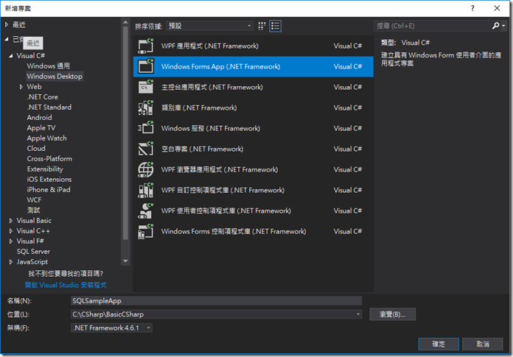Select .NET Standard category
Viewport: 513px width, 357px height.
(49, 107)
